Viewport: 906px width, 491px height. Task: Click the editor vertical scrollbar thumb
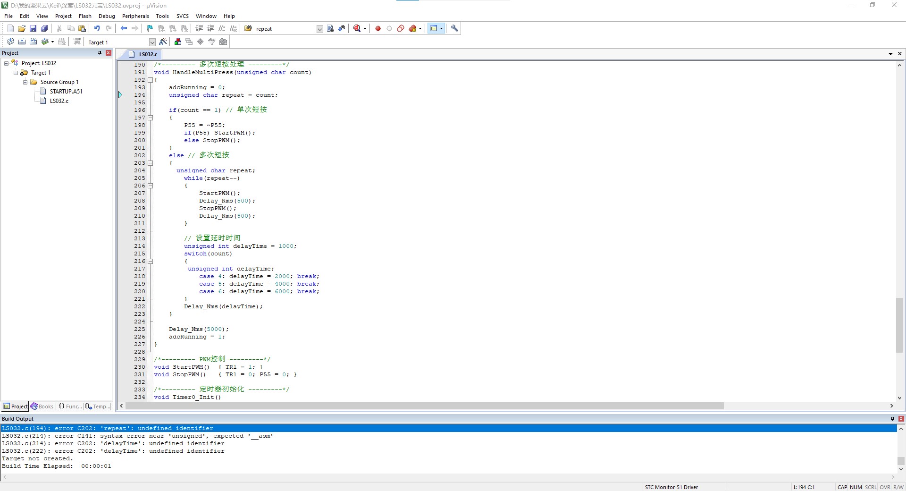(899, 325)
